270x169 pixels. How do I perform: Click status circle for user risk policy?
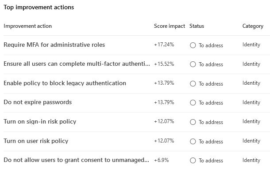coord(193,141)
